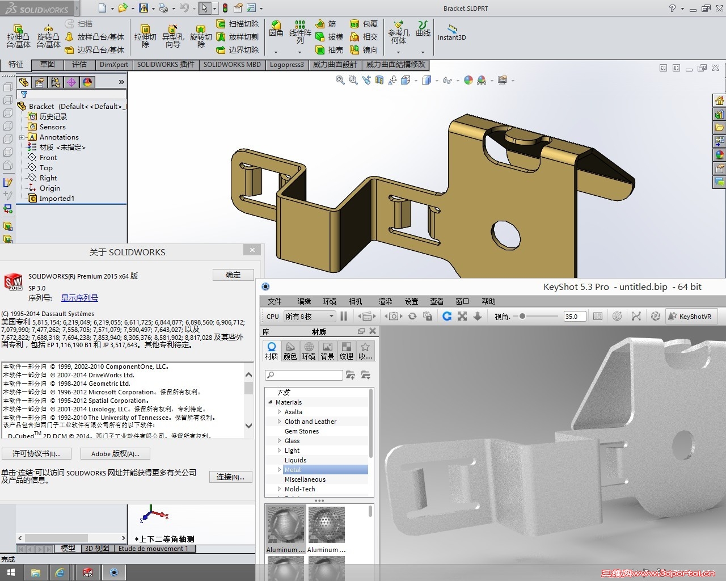The height and width of the screenshot is (581, 726).
Task: Open the SolidWorks PropertyManager tab icon
Action: (x=39, y=82)
